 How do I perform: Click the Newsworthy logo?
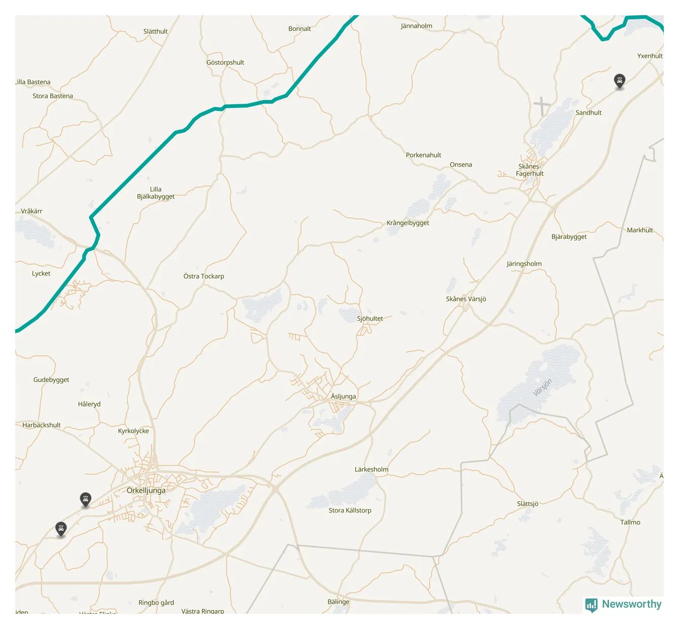pyautogui.click(x=623, y=604)
